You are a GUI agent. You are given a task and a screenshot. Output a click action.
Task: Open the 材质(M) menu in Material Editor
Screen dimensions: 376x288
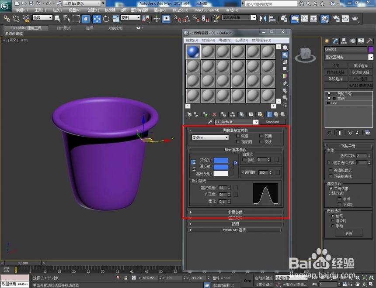[x=209, y=40]
